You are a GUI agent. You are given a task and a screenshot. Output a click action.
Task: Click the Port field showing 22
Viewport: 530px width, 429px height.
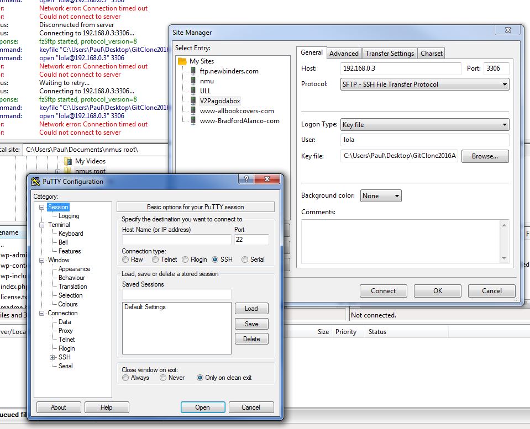pyautogui.click(x=251, y=240)
